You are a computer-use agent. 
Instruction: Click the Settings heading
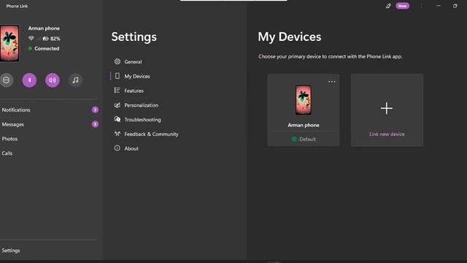click(134, 37)
